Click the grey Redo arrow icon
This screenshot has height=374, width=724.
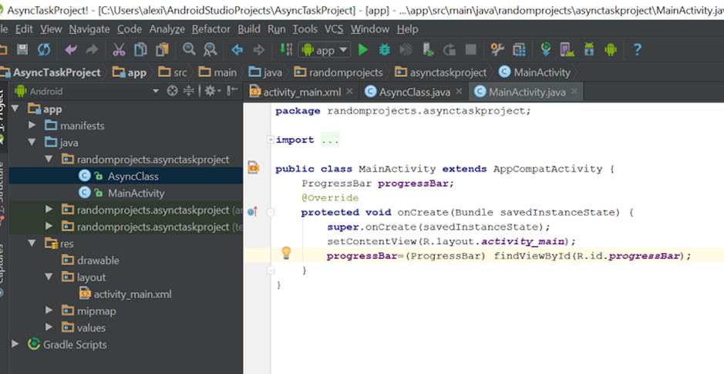point(93,49)
